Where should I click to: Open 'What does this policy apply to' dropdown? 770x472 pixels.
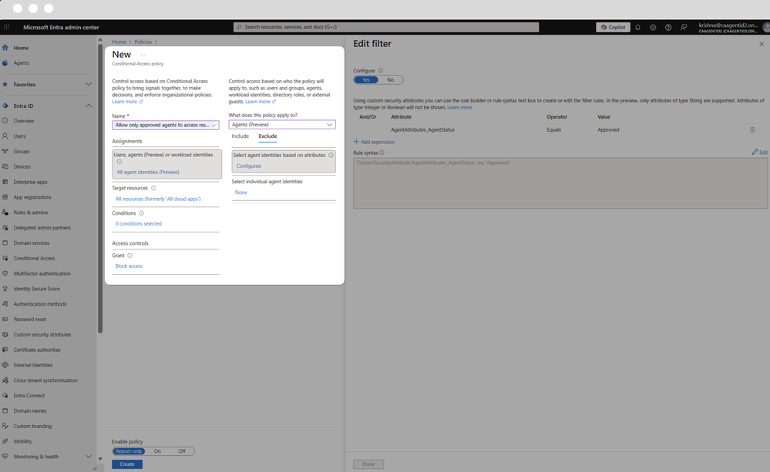(282, 125)
